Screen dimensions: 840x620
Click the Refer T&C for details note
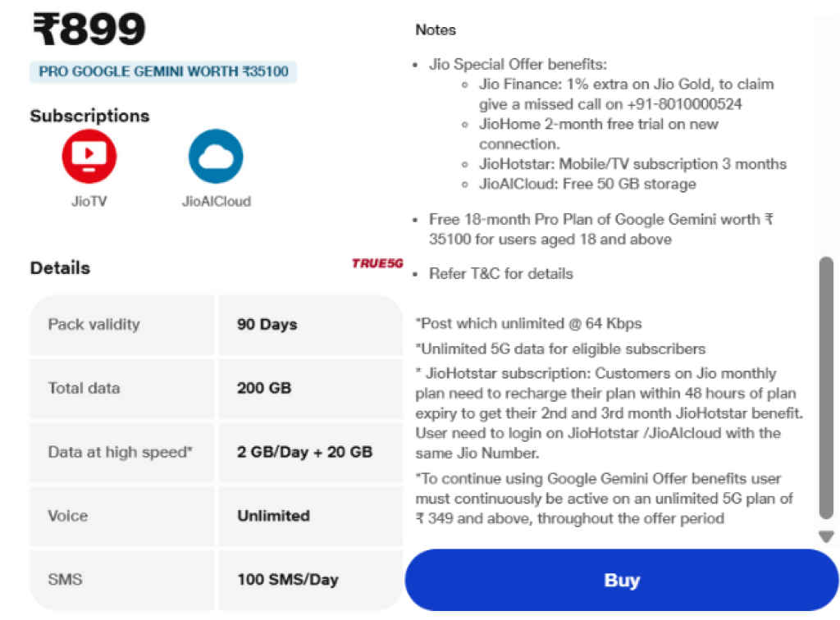500,274
